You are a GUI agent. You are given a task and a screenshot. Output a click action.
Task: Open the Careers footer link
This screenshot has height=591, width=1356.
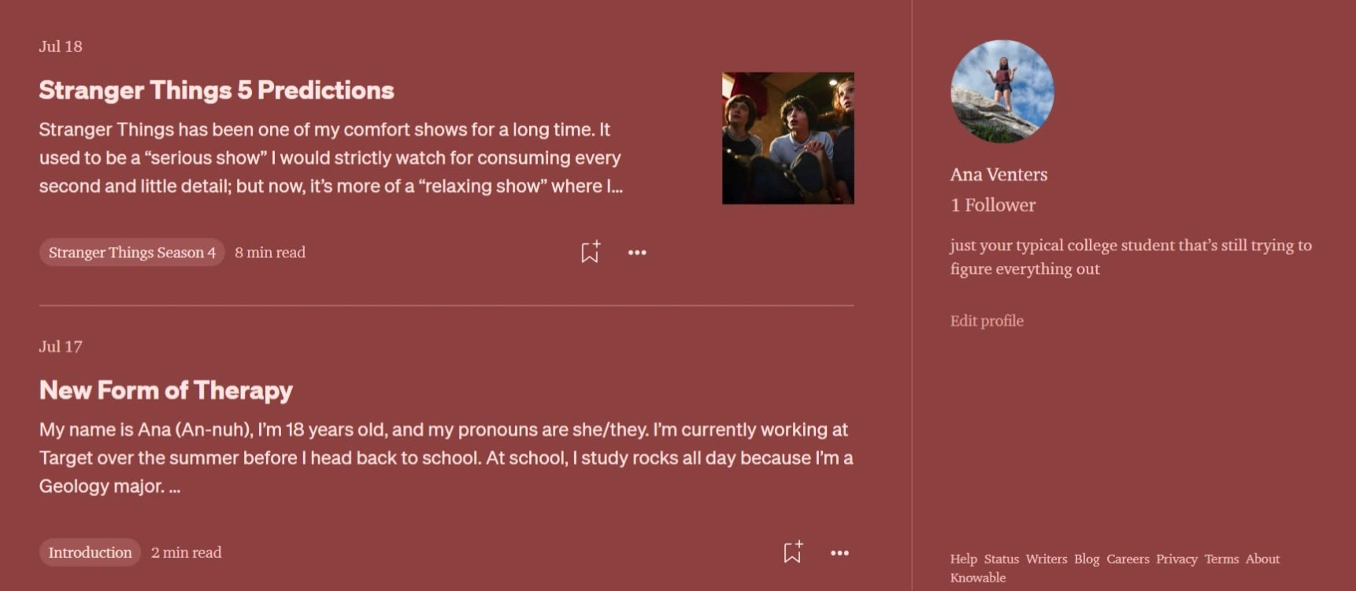pyautogui.click(x=1127, y=560)
